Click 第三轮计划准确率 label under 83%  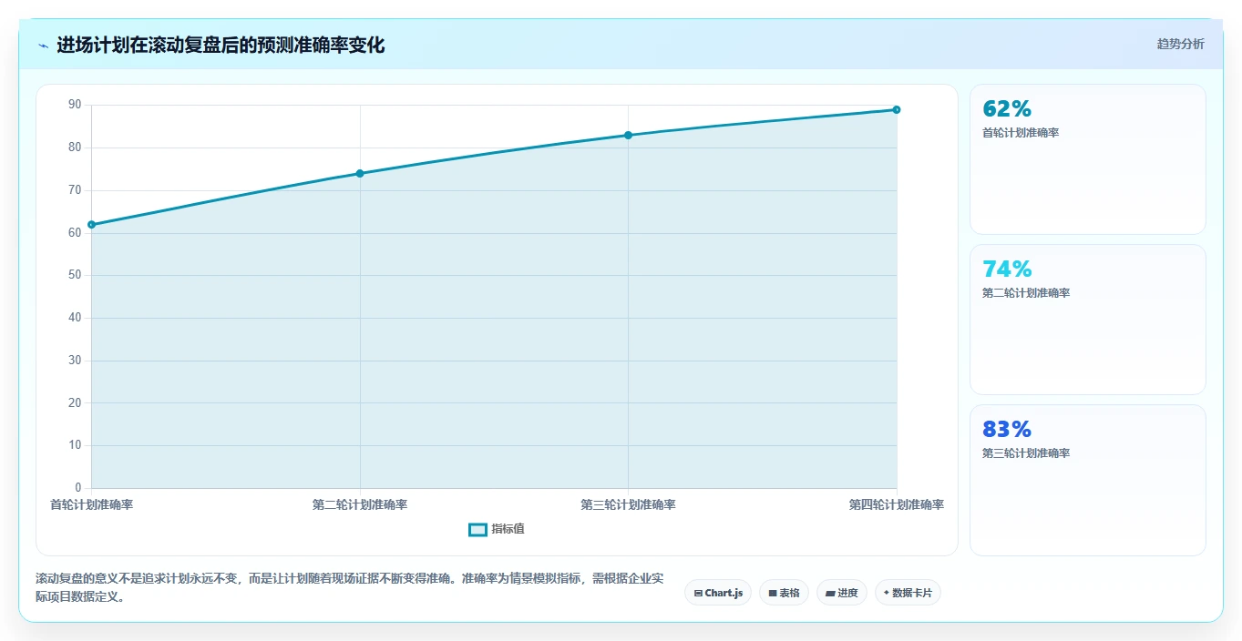pyautogui.click(x=1026, y=453)
